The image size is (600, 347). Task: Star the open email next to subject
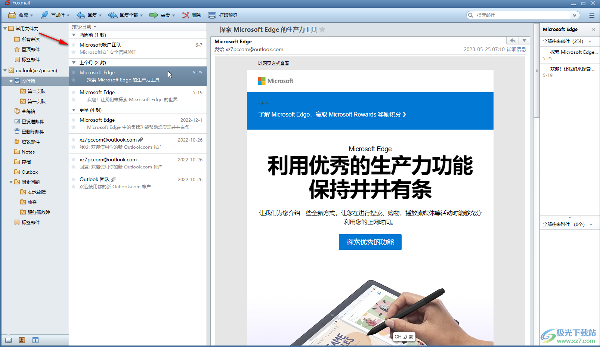pyautogui.click(x=322, y=30)
